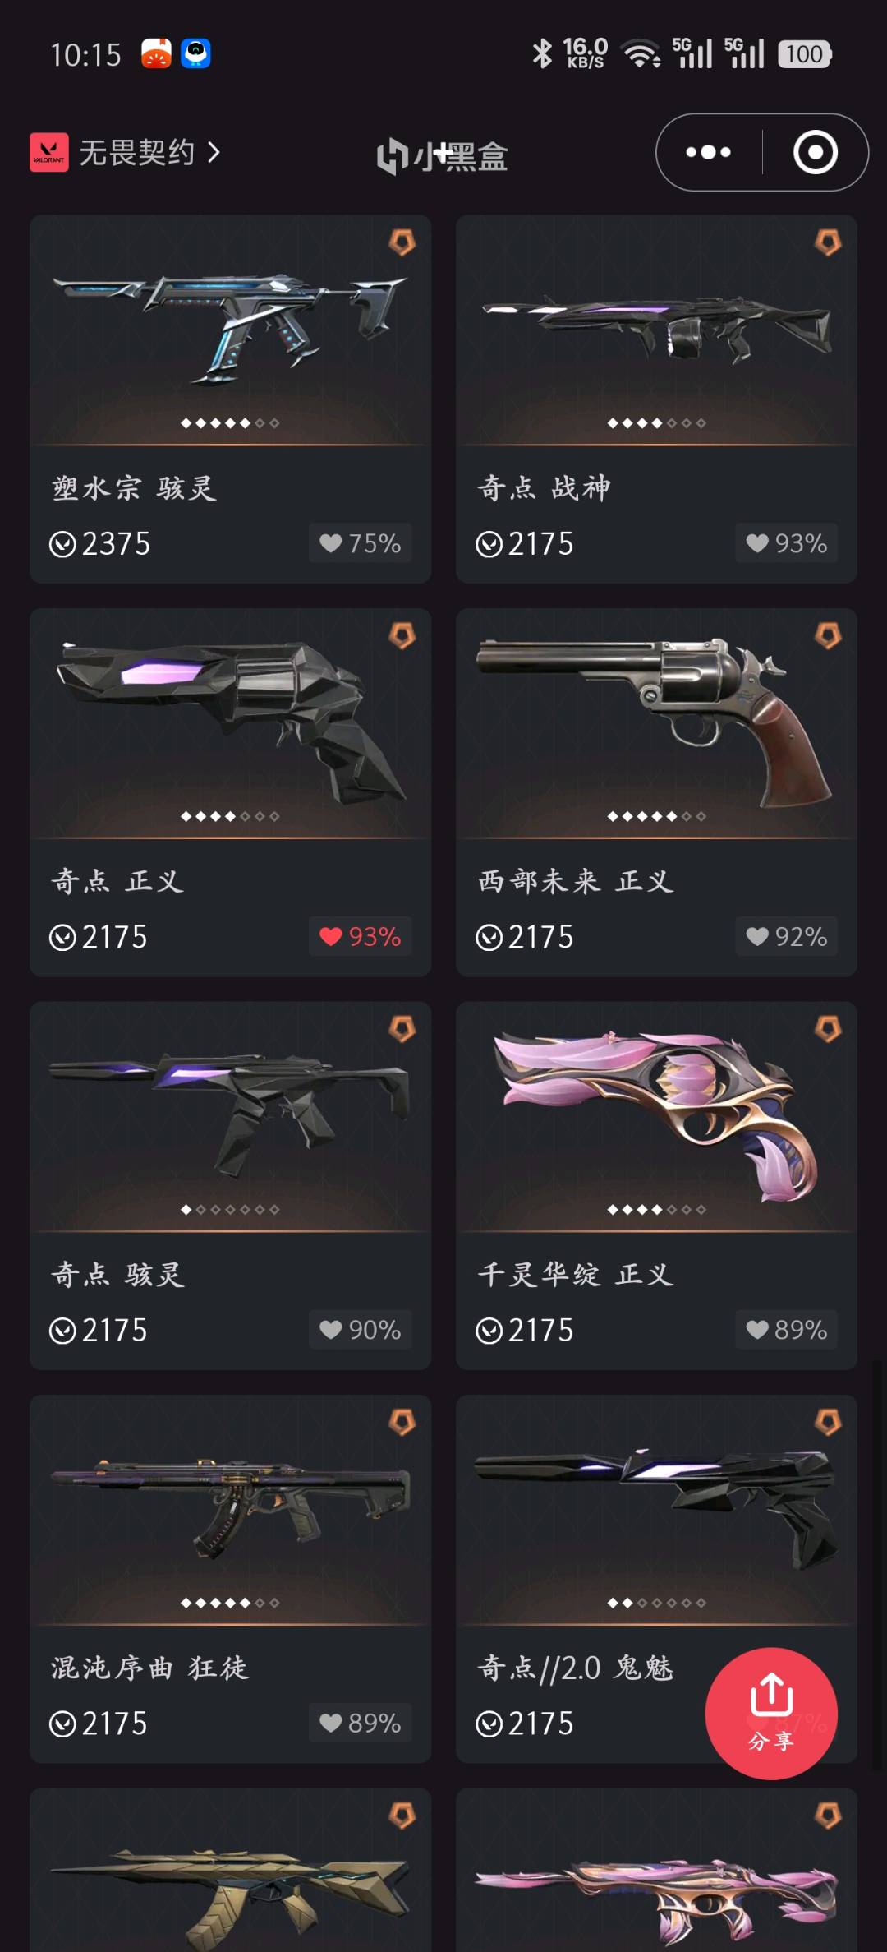Like 西部未来 正义 with 92% heart

click(x=786, y=936)
